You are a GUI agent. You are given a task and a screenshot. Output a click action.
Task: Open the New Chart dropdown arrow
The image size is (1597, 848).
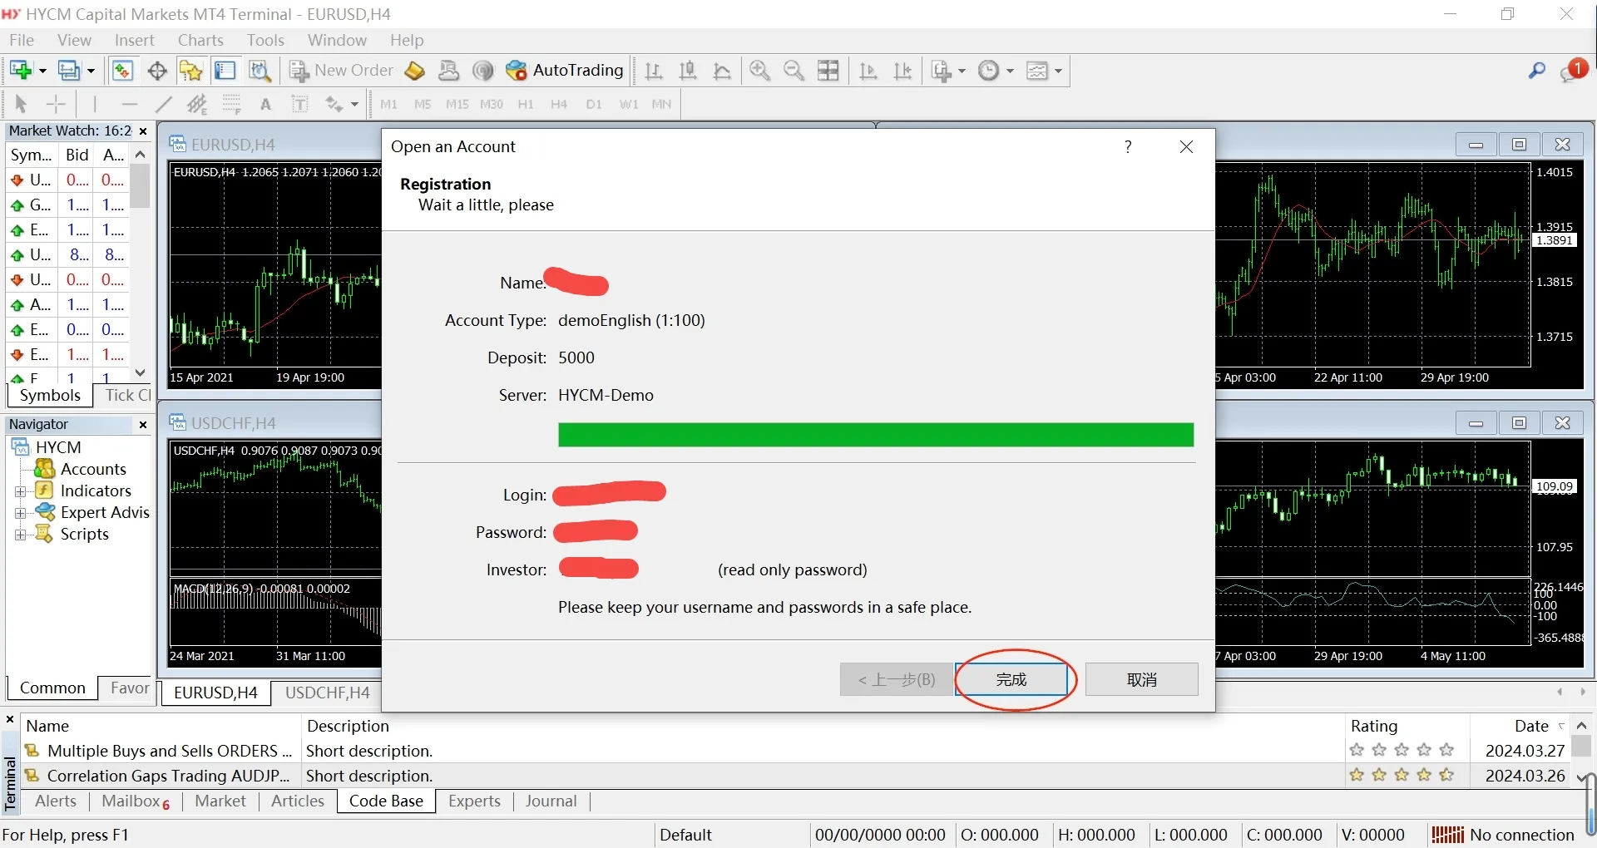(42, 71)
